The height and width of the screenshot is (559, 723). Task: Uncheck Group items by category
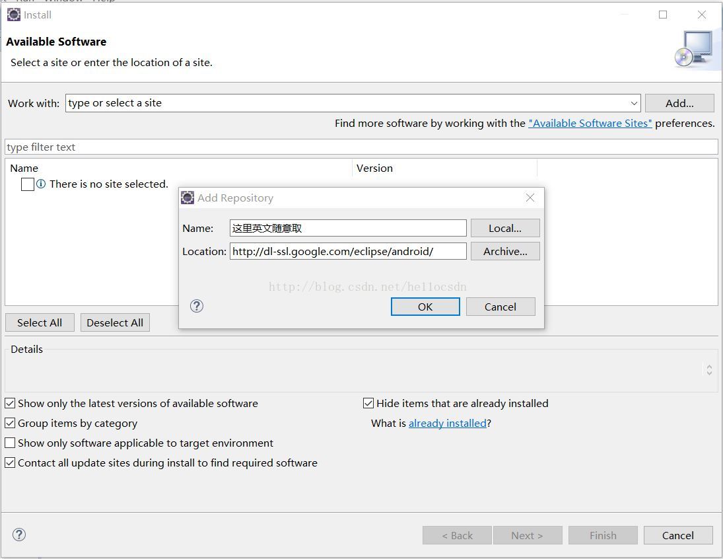[x=10, y=423]
